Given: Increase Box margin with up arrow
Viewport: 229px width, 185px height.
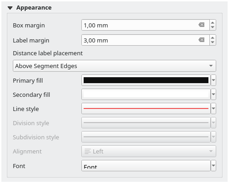Looking at the screenshot, I should tap(213, 22).
